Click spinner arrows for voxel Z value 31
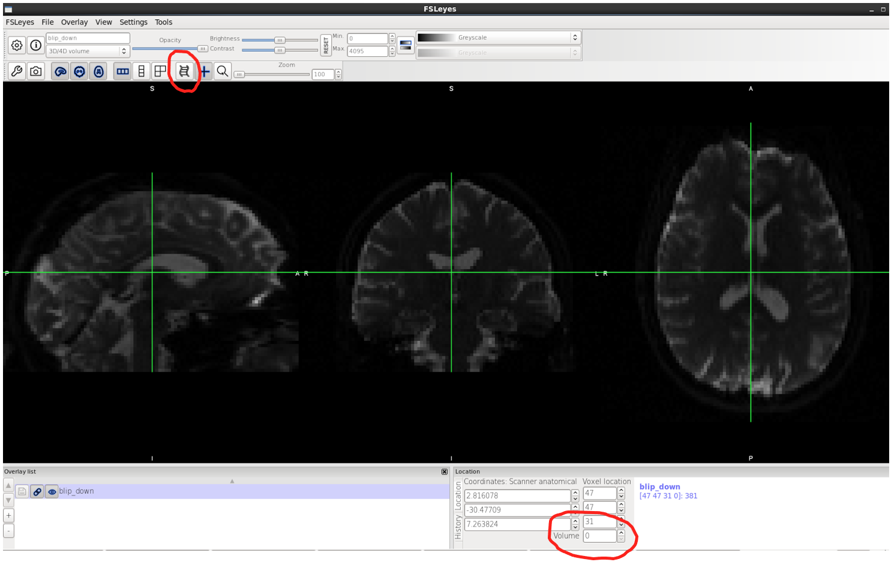Screen dimensions: 894x562 click(x=621, y=522)
